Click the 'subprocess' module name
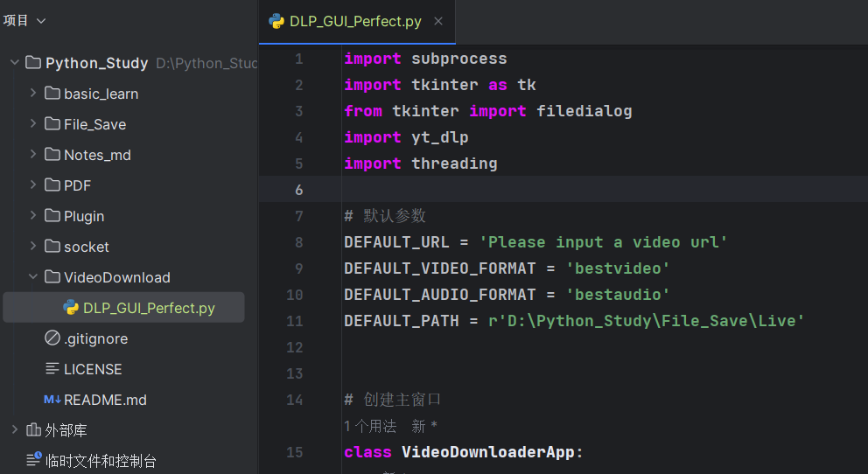This screenshot has width=868, height=474. (x=458, y=59)
